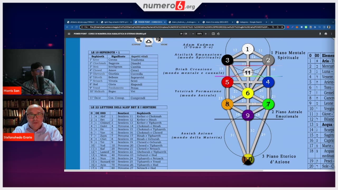338x190 pixels.
Task: Click '2 Piano Astrale Emozionale' text
Action: (287, 114)
